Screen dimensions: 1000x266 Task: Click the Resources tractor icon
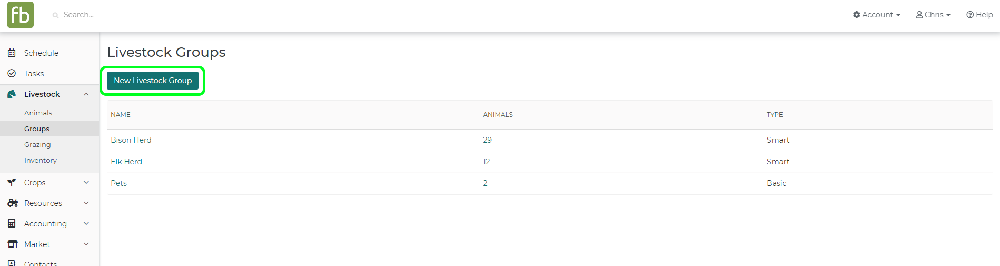[13, 203]
